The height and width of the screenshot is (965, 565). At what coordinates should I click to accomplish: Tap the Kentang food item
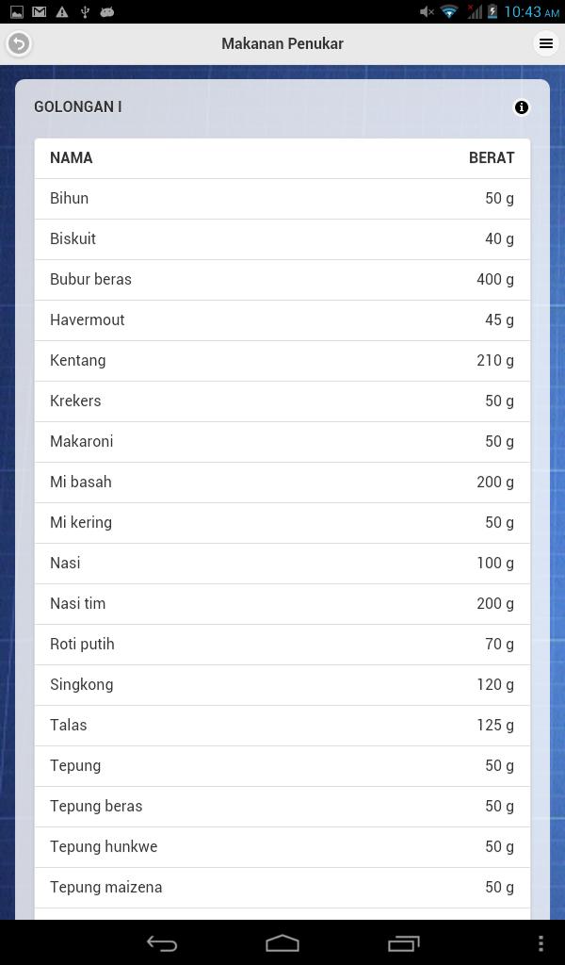coord(282,360)
